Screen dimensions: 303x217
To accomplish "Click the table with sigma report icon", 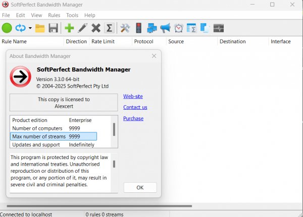I will 191,28.
